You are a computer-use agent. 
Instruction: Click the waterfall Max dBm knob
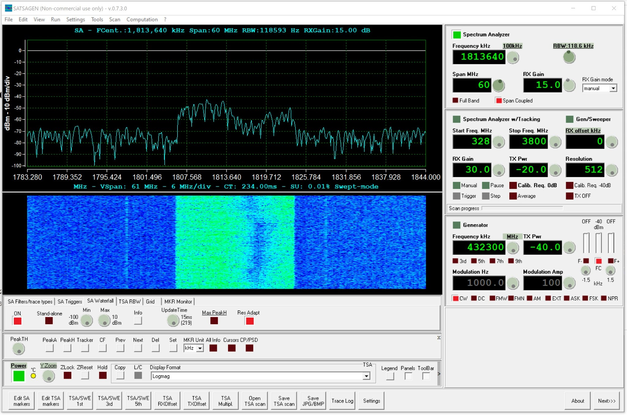(104, 321)
